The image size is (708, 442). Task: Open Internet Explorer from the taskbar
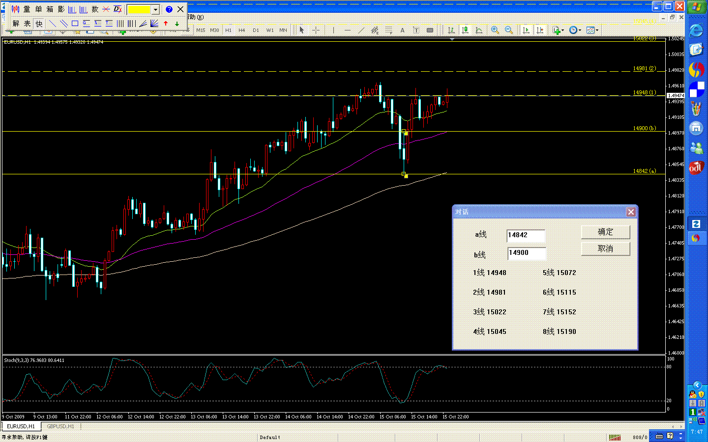tap(696, 30)
